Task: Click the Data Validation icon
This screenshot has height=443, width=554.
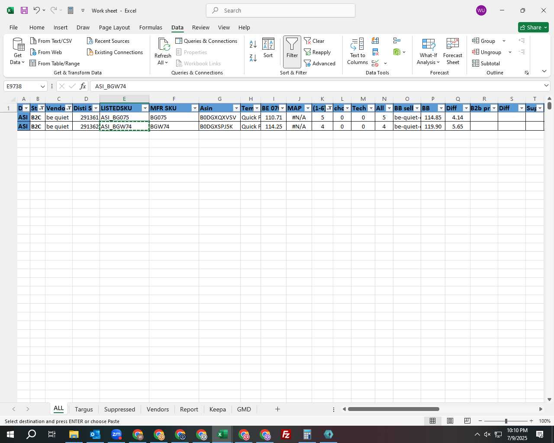Action: click(375, 63)
